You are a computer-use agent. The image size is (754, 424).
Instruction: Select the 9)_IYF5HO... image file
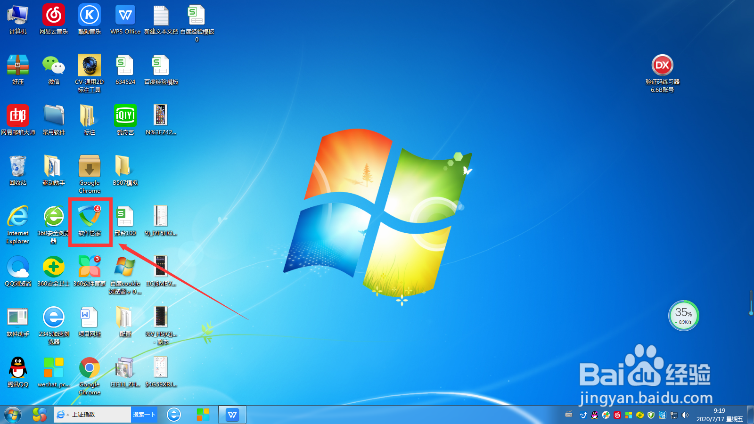click(161, 221)
